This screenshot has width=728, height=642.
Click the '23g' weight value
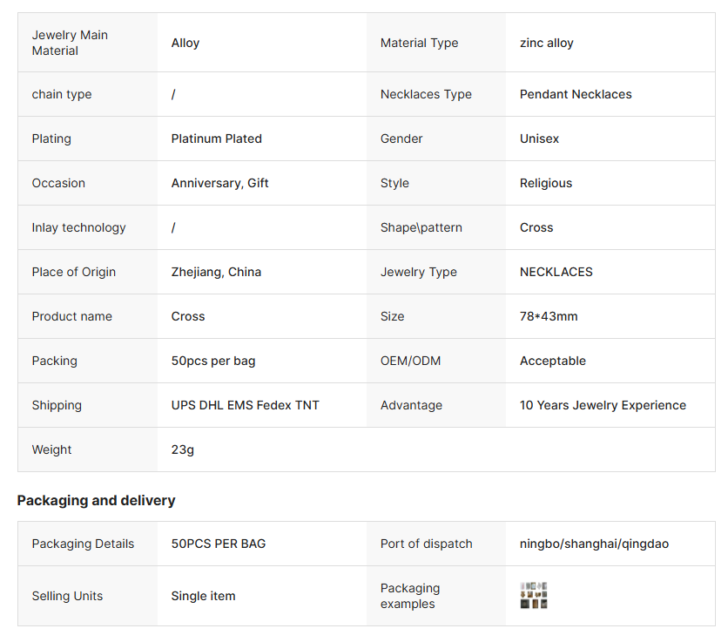click(x=183, y=449)
